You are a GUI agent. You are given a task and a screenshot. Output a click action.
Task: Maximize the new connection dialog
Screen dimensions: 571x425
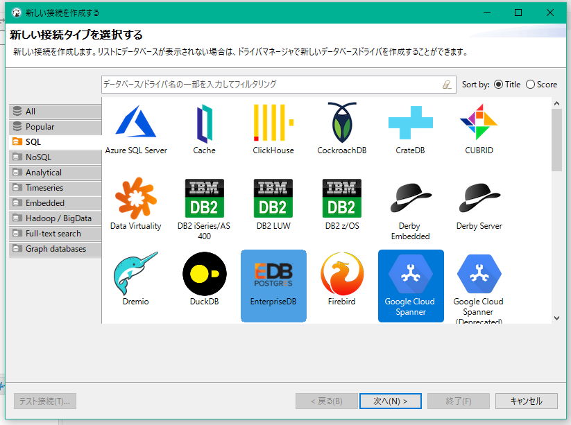(518, 12)
